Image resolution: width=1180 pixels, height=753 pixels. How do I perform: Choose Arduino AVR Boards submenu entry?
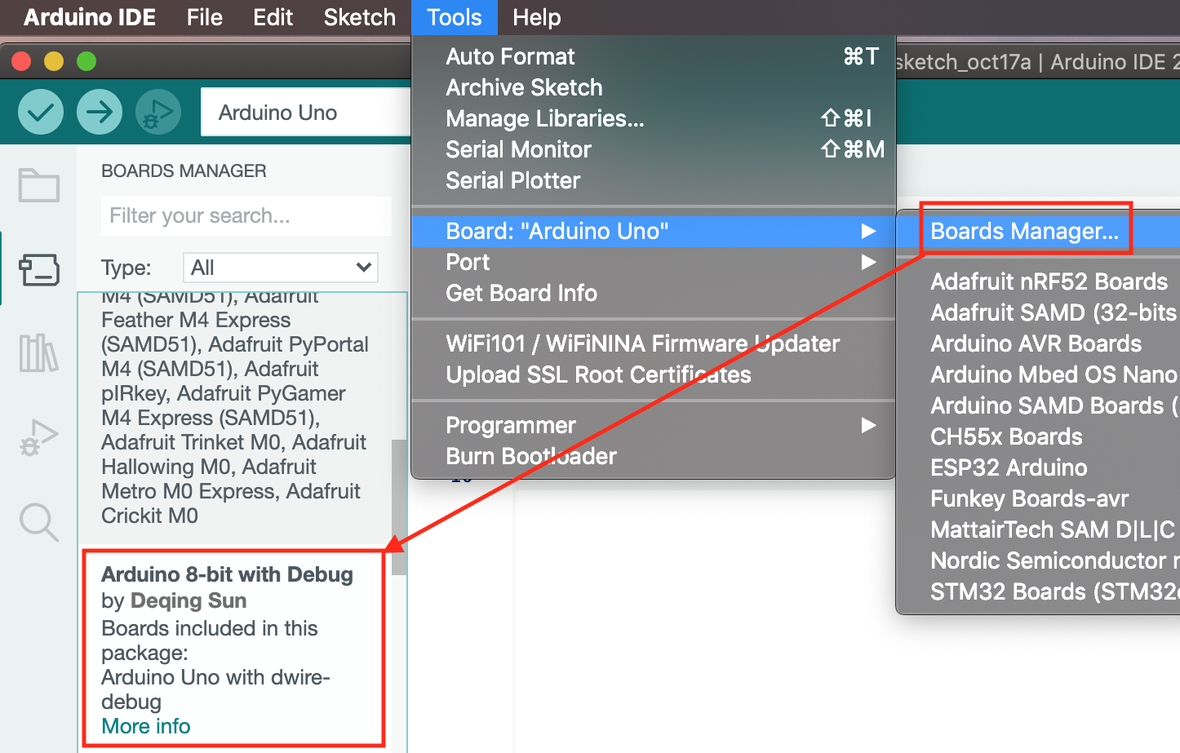[x=1038, y=343]
